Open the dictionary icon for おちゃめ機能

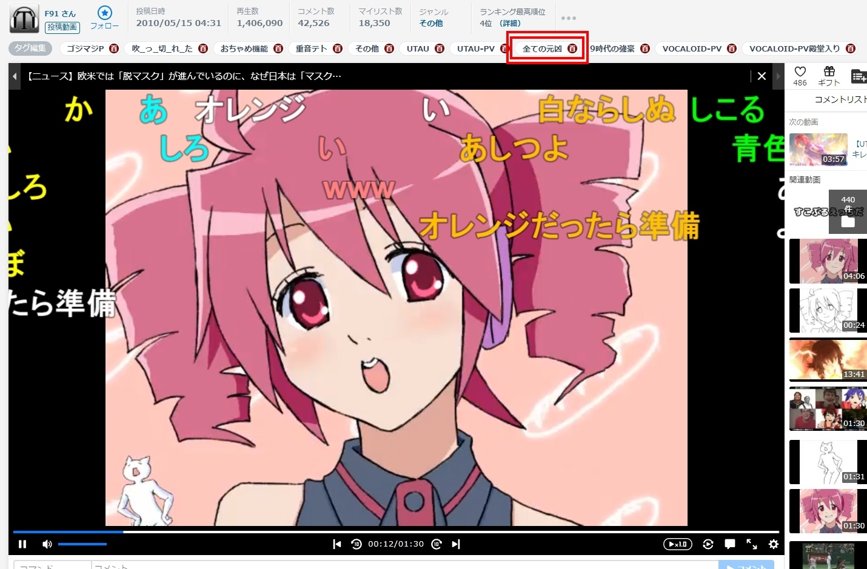click(278, 48)
